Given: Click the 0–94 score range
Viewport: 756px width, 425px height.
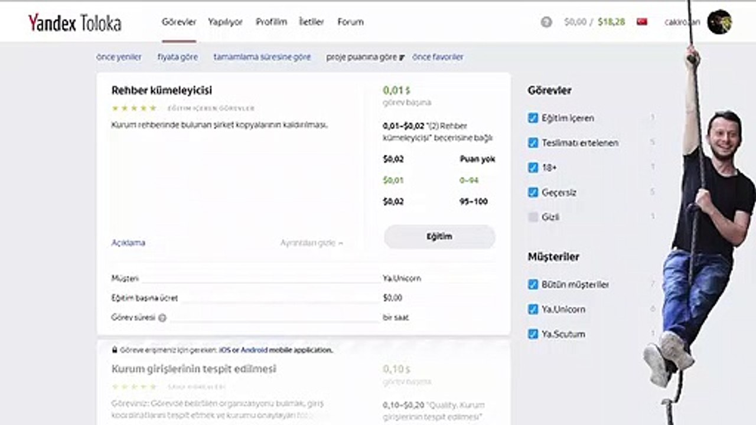Looking at the screenshot, I should click(x=469, y=181).
